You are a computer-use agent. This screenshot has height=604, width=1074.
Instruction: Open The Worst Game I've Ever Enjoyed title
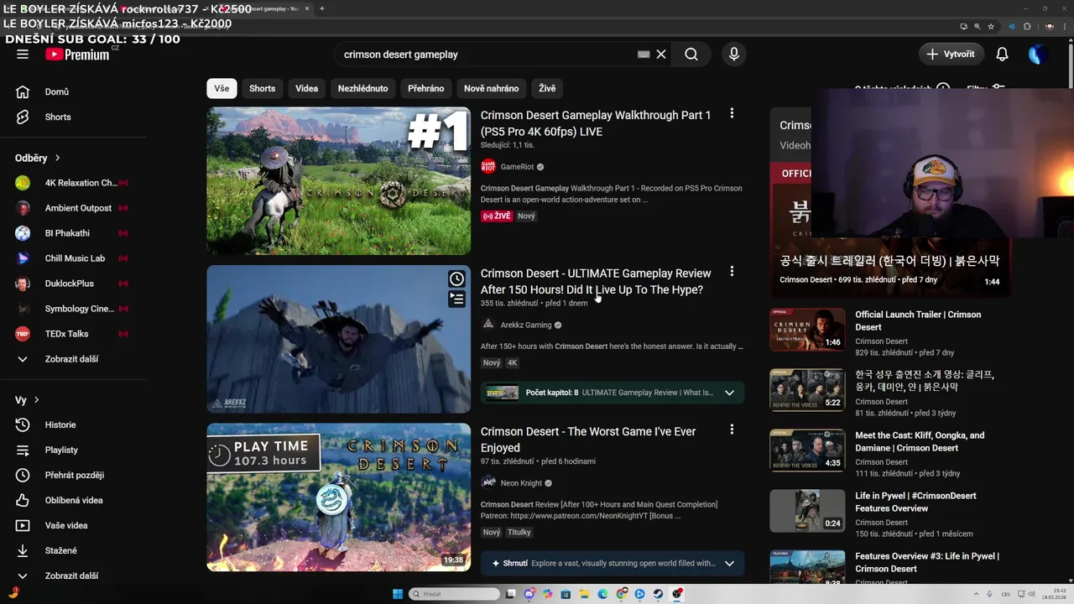(x=588, y=440)
